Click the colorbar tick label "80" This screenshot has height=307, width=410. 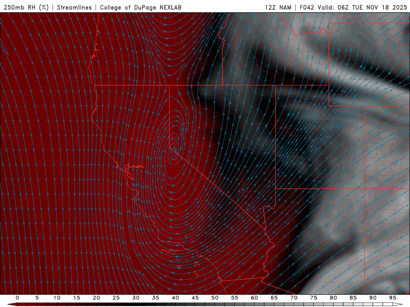point(334,298)
